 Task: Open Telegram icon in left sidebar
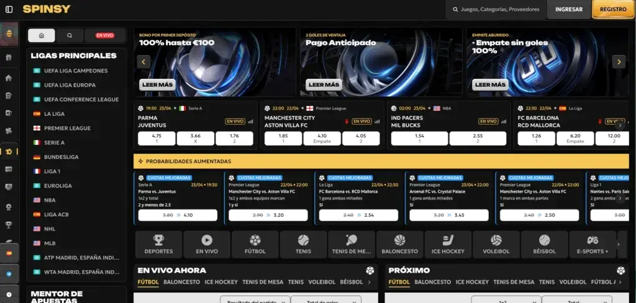tap(9, 274)
